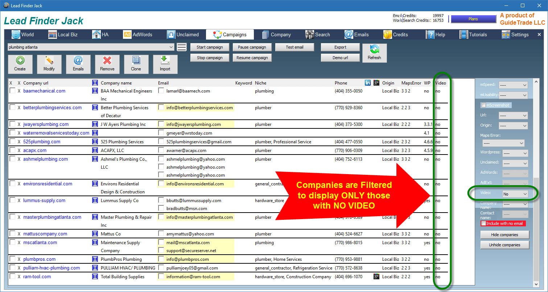Click the Remove red X icon
The image size is (548, 292).
click(x=107, y=61)
